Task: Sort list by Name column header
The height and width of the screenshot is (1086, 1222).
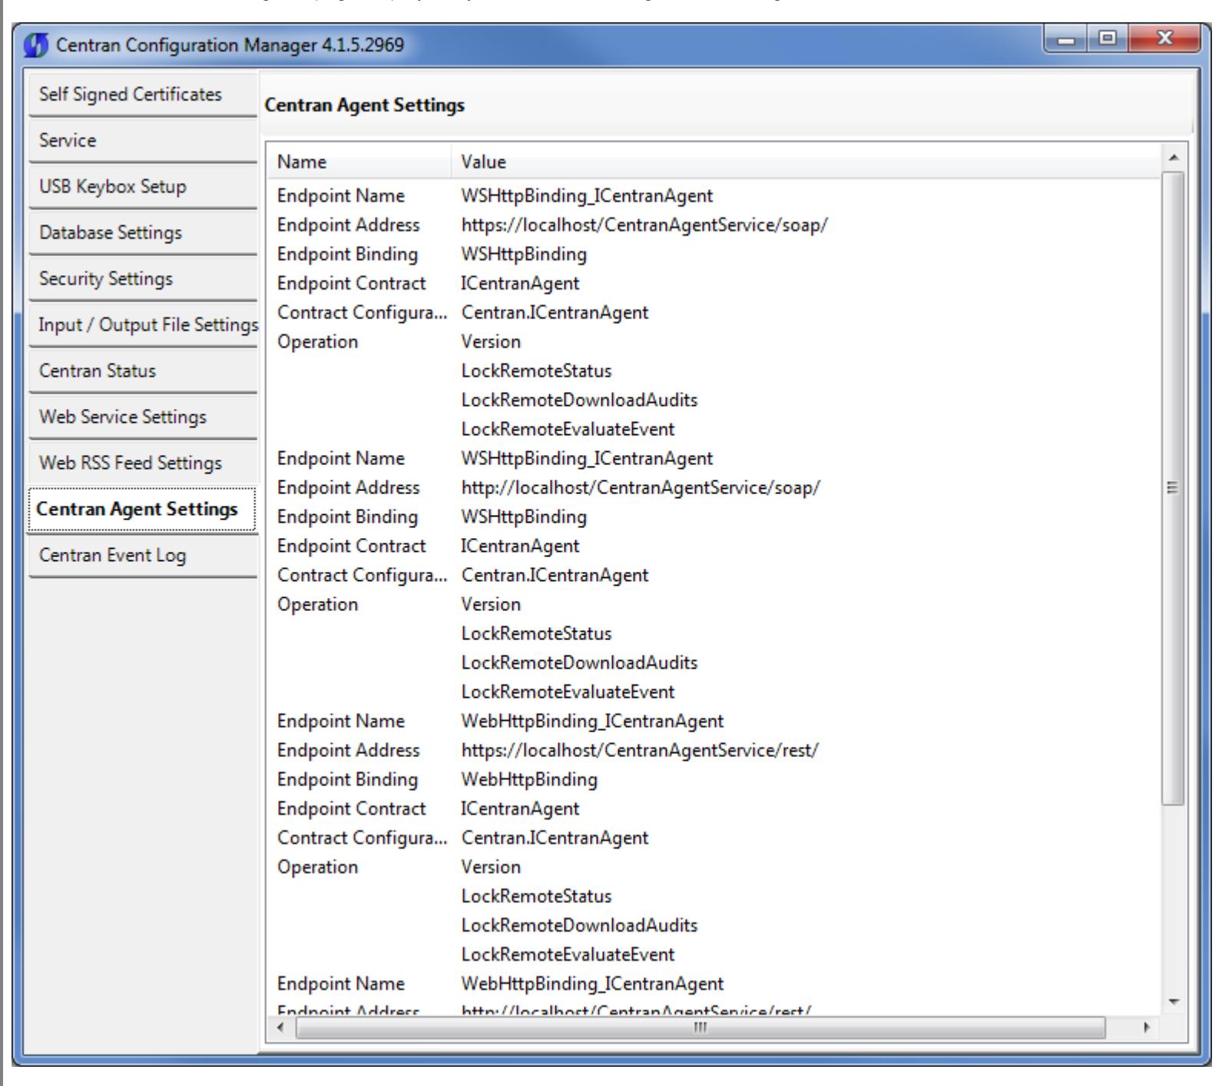Action: (359, 162)
